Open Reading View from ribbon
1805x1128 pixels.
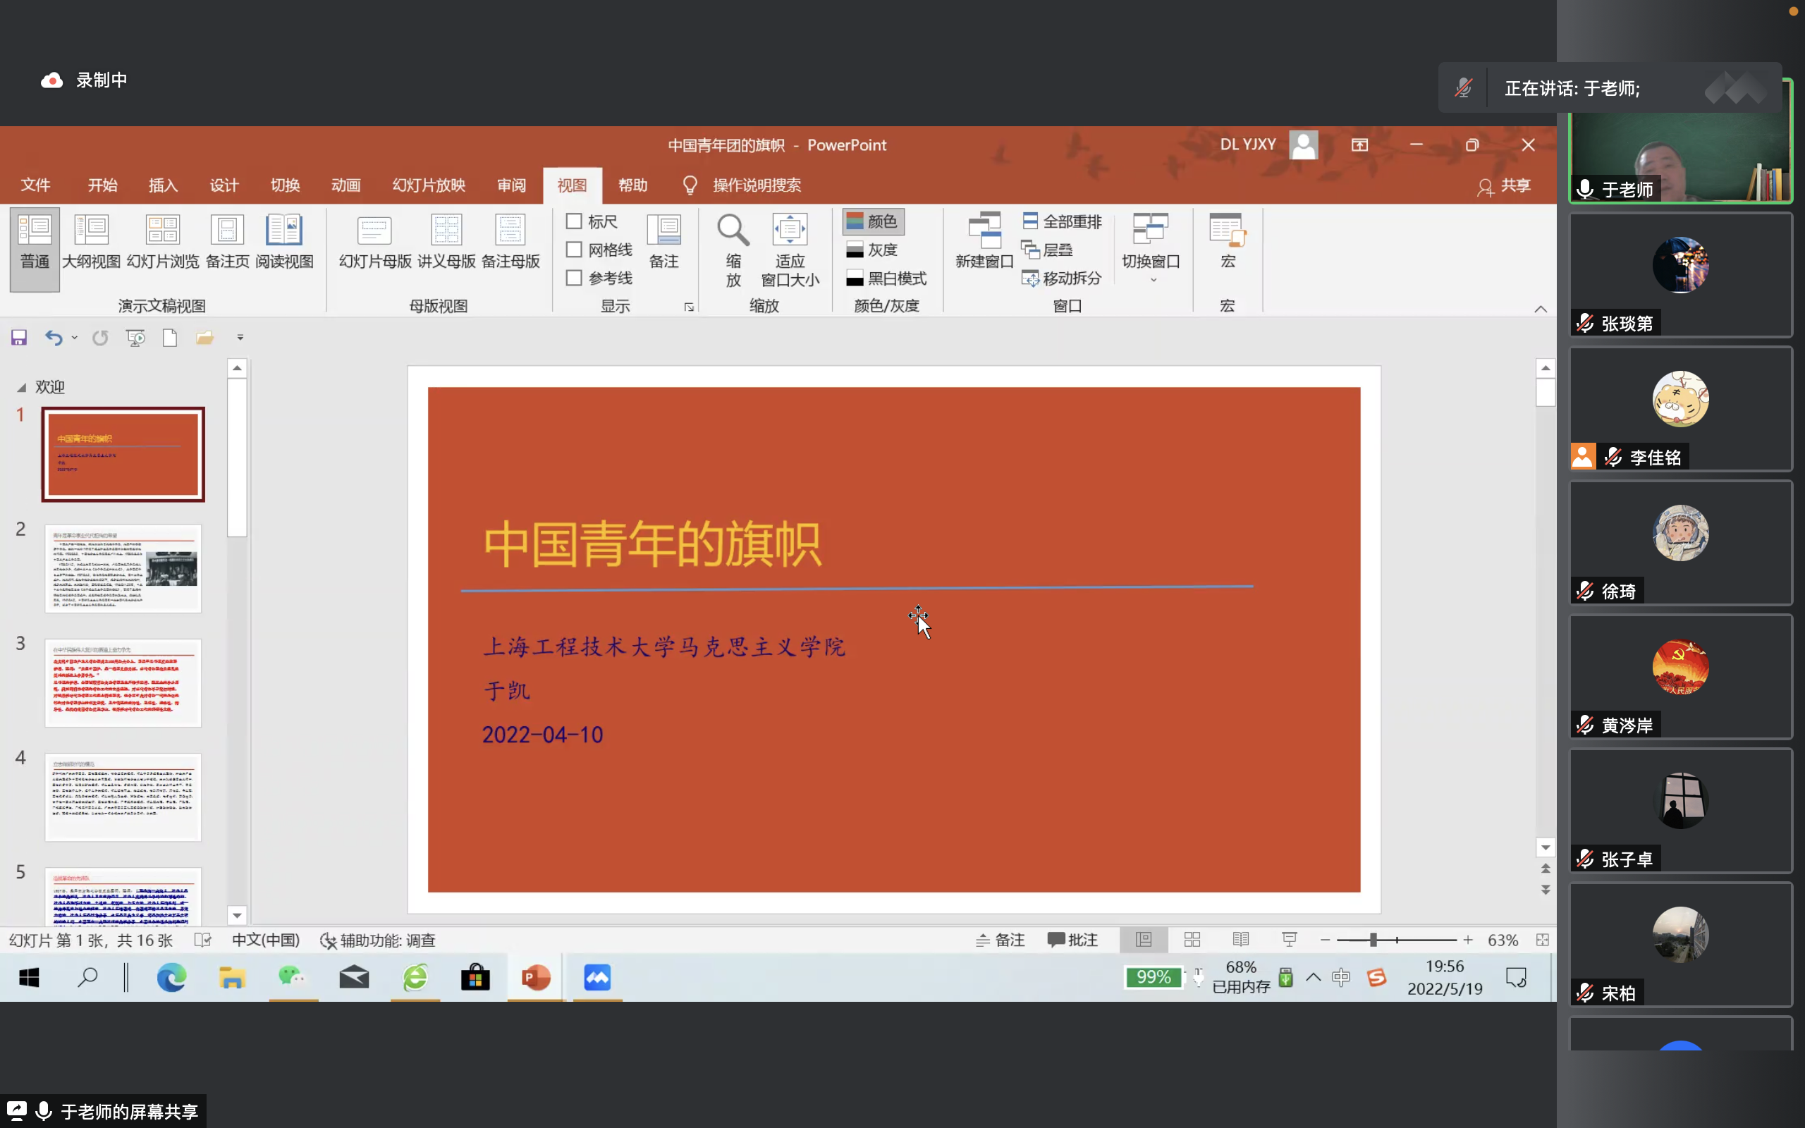[x=284, y=240]
